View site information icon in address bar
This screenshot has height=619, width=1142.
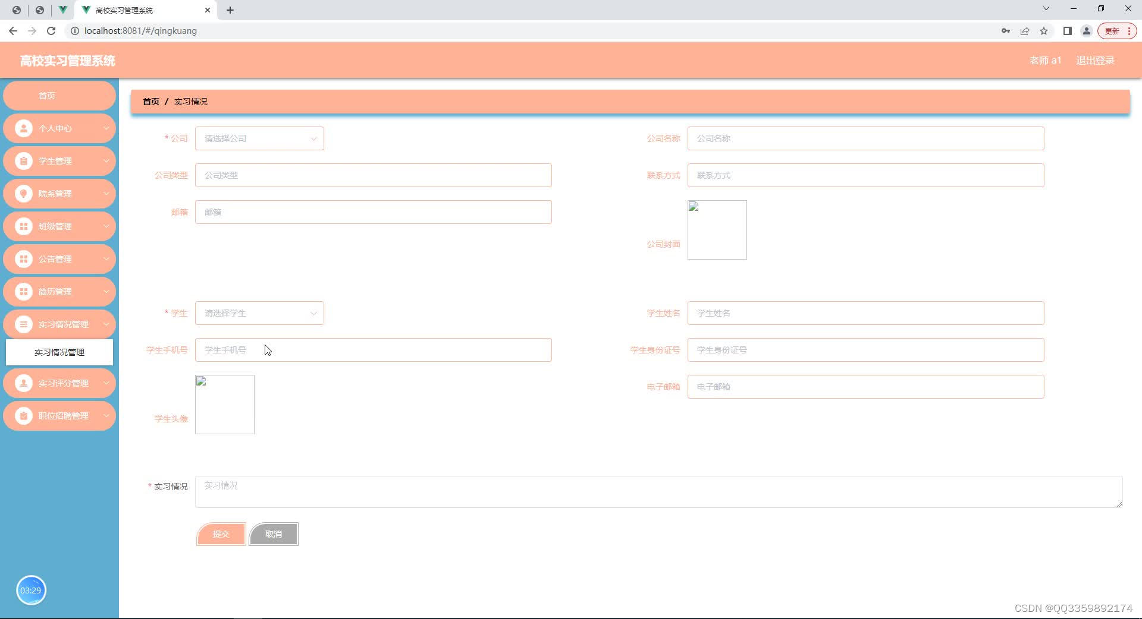(x=75, y=31)
